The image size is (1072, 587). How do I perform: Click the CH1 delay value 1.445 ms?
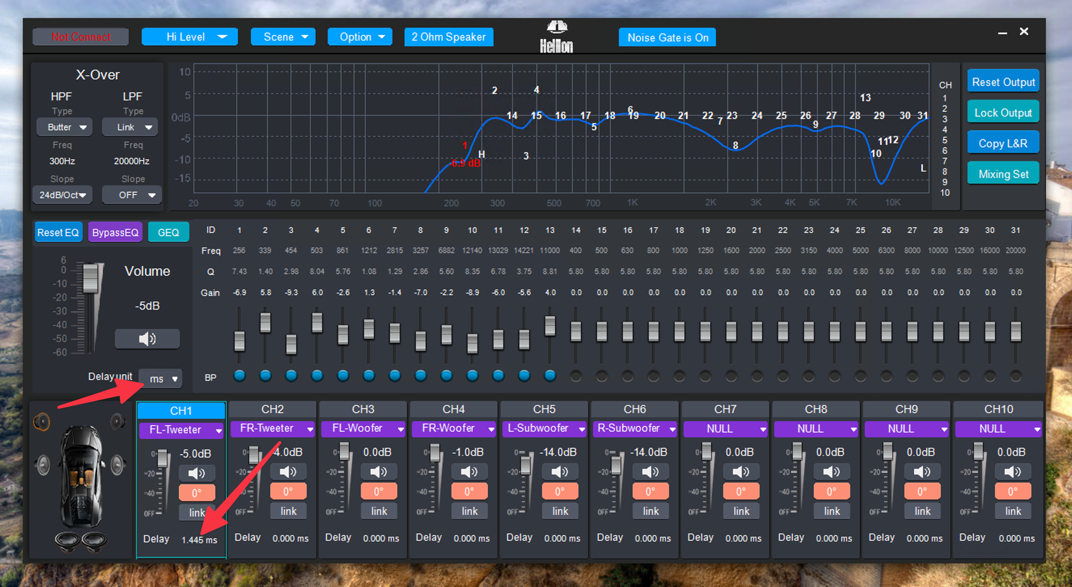[199, 540]
